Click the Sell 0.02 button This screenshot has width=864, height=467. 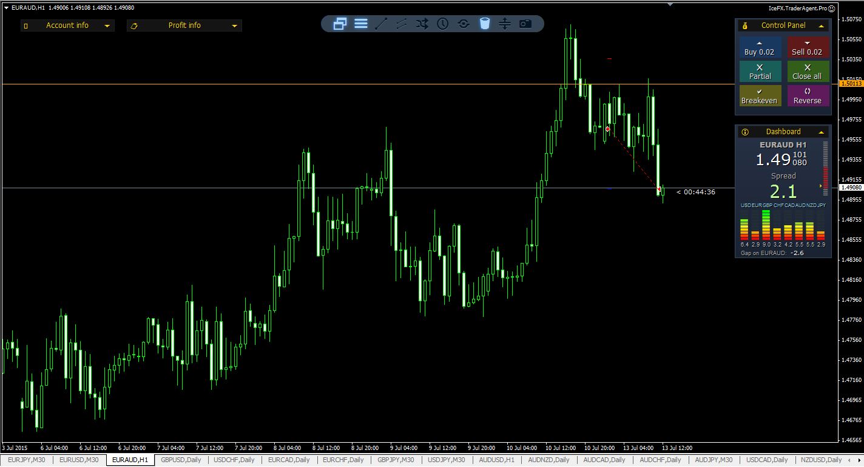[807, 47]
